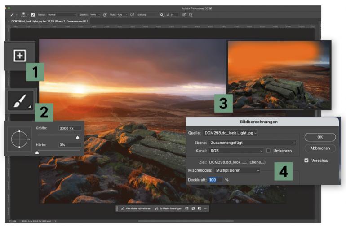Click Von Maske subtrahieren button
Image resolution: width=346 pixels, height=230 pixels.
136,208
